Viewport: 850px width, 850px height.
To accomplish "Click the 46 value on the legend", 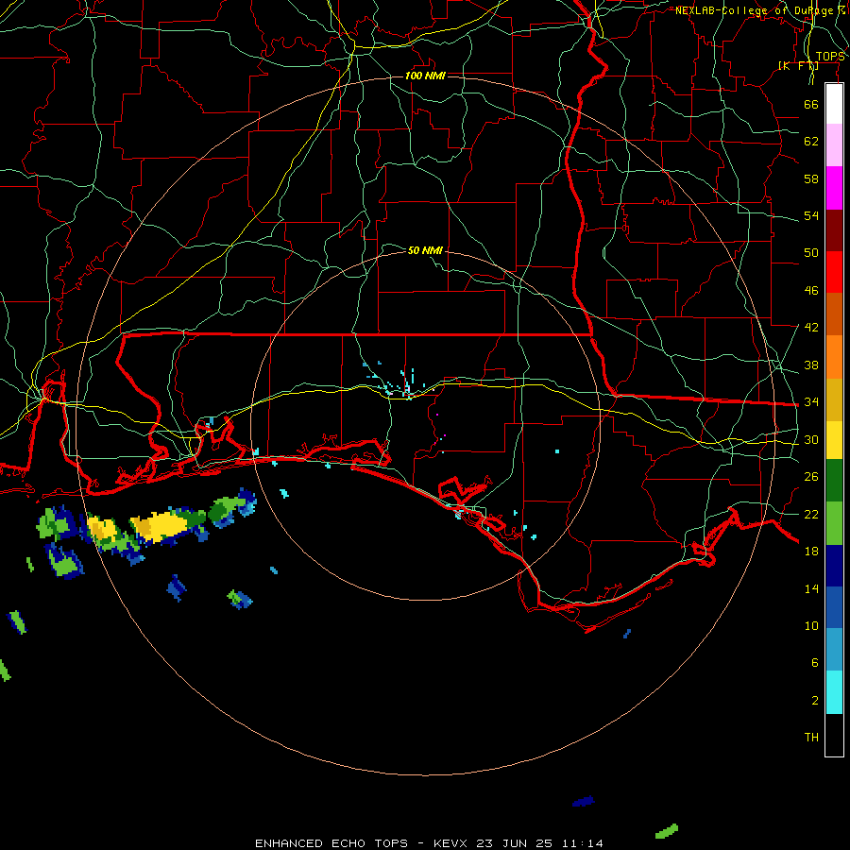I will click(x=811, y=291).
